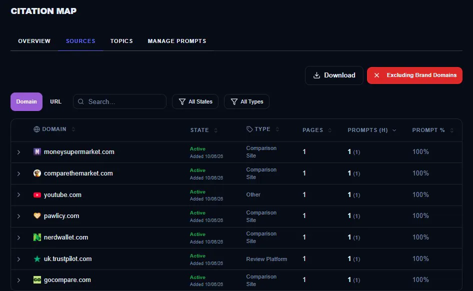Click the YouTube favicon
This screenshot has width=473, height=291.
click(x=37, y=195)
